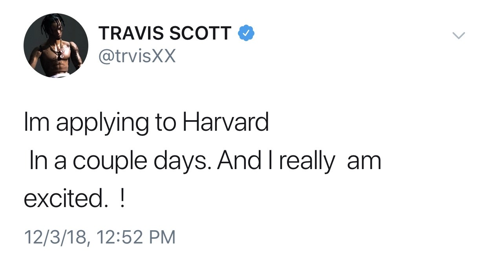Viewport: 479px width, 256px height.
Task: Click the word "Harvard" in the tweet
Action: point(225,123)
